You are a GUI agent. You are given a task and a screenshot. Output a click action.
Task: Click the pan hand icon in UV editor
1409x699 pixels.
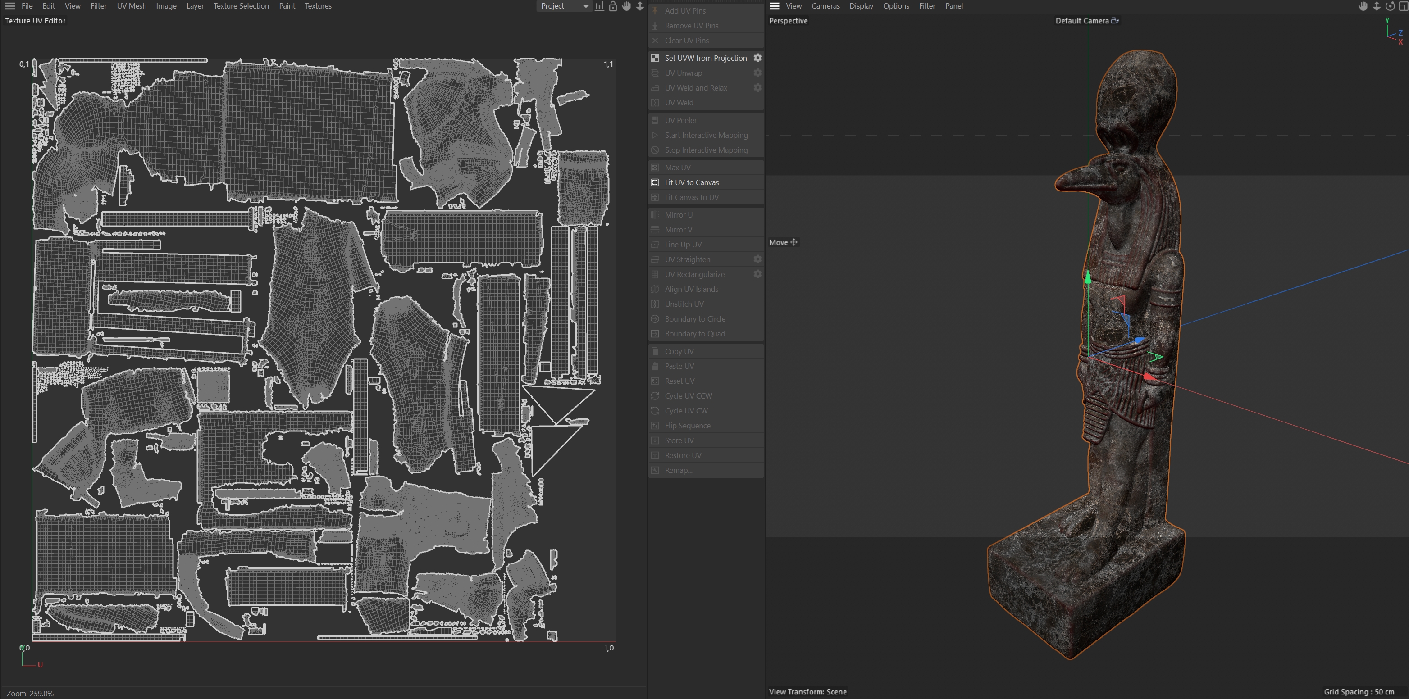626,6
